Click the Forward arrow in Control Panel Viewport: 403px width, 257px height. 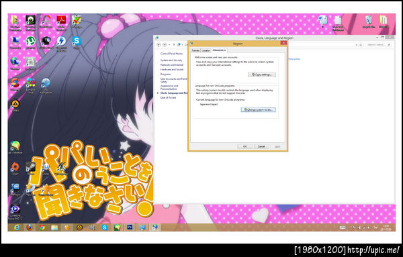coord(165,45)
